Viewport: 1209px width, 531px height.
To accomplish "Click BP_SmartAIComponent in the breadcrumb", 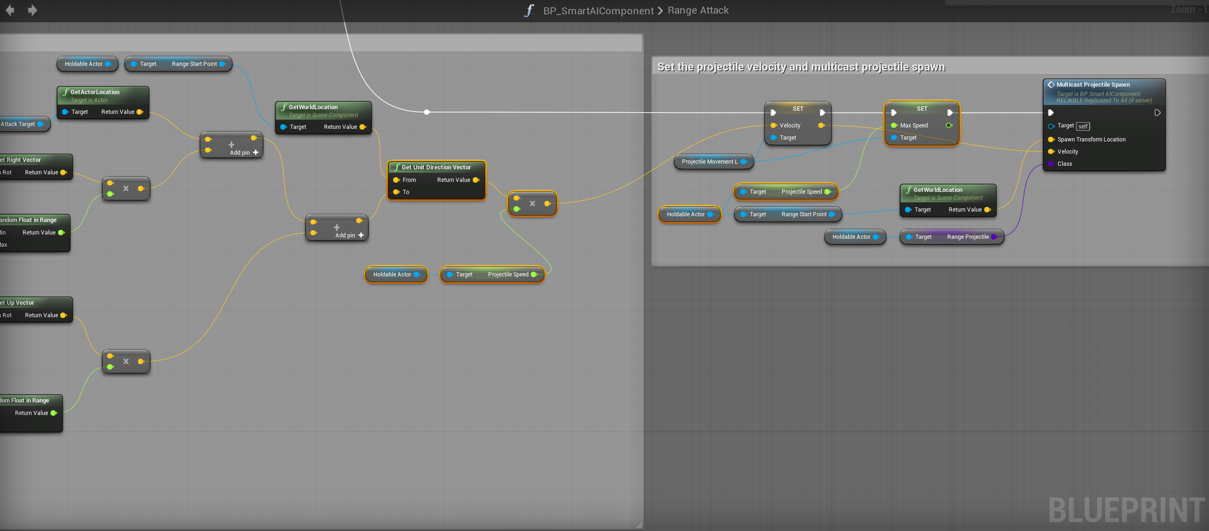I will pyautogui.click(x=598, y=10).
